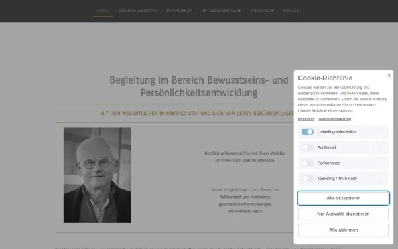Image resolution: width=398 pixels, height=249 pixels.
Task: Open the Einzelbegleitung page
Action: [137, 11]
